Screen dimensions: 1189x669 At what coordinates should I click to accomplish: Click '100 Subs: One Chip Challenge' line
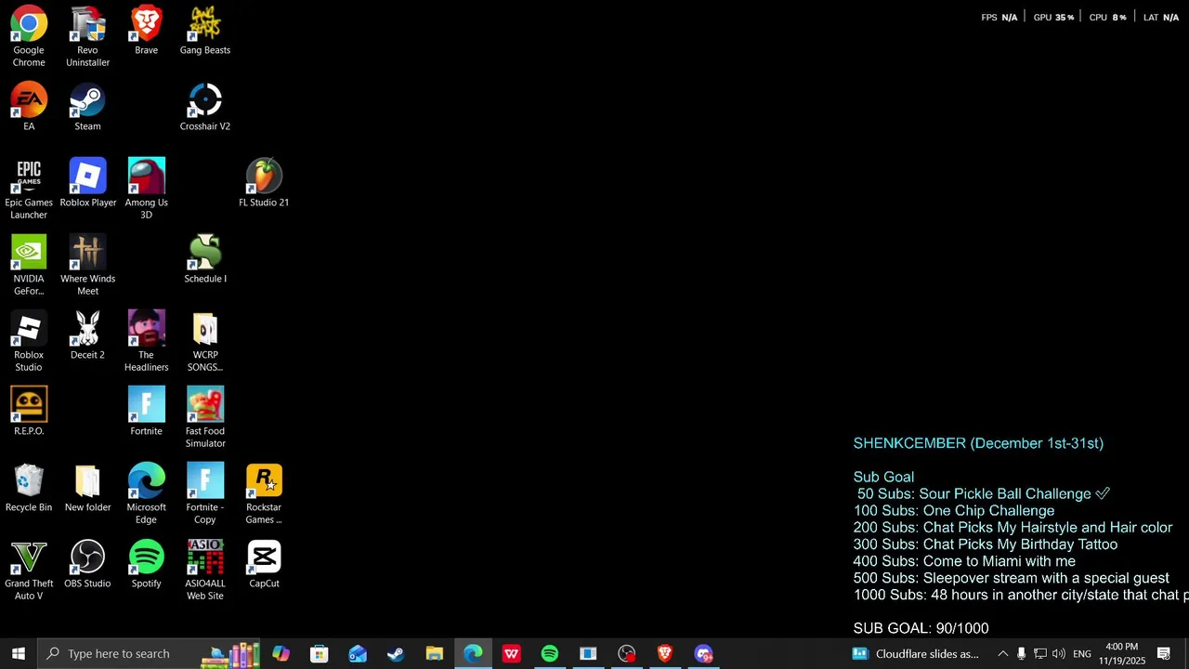(954, 510)
